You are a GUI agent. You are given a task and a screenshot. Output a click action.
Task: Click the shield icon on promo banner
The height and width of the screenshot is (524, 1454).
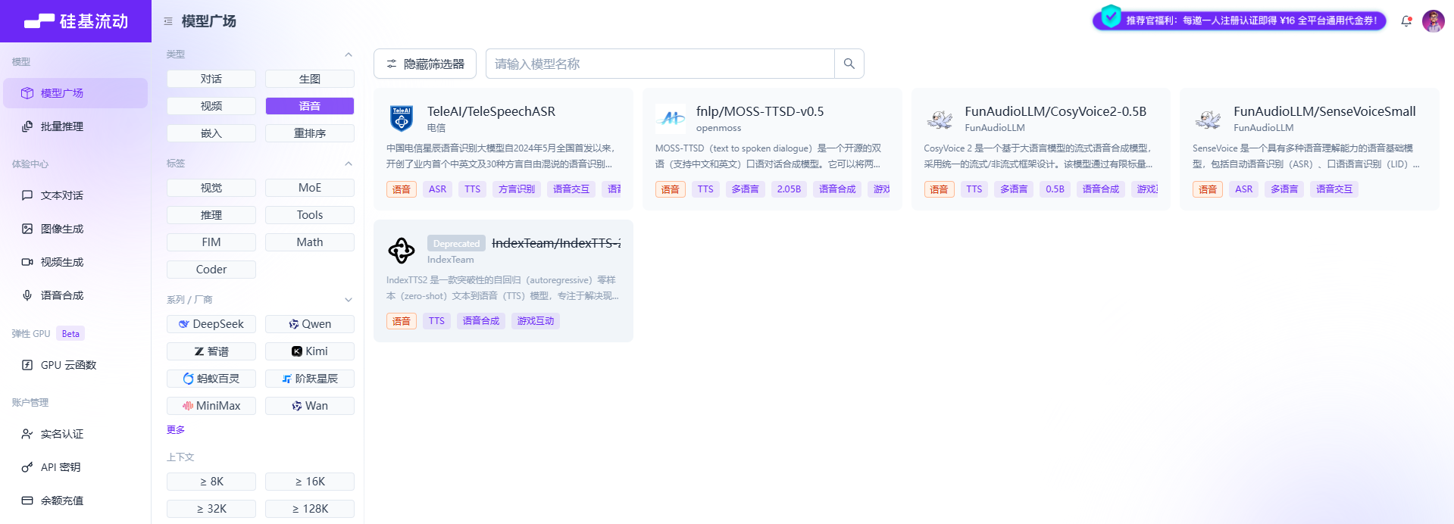coord(1111,16)
